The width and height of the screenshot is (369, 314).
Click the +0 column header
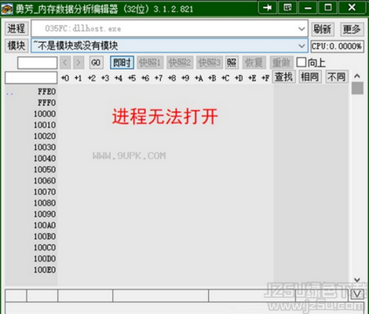[x=65, y=78]
